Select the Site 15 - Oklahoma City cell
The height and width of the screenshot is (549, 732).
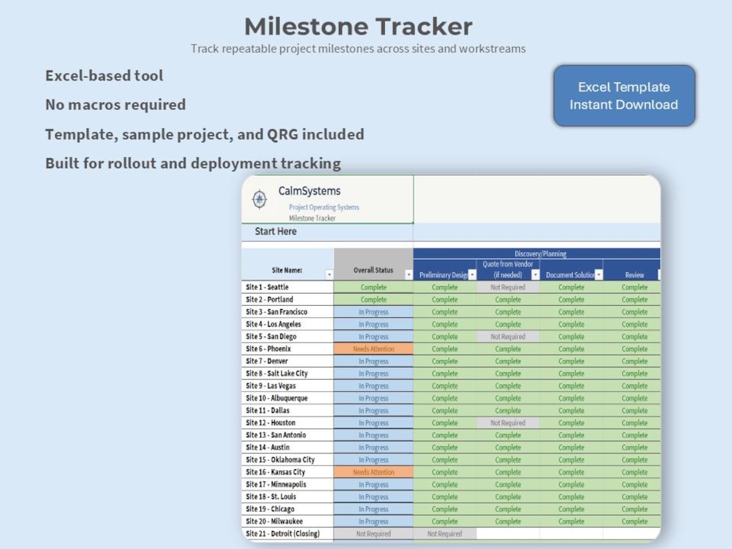(287, 460)
